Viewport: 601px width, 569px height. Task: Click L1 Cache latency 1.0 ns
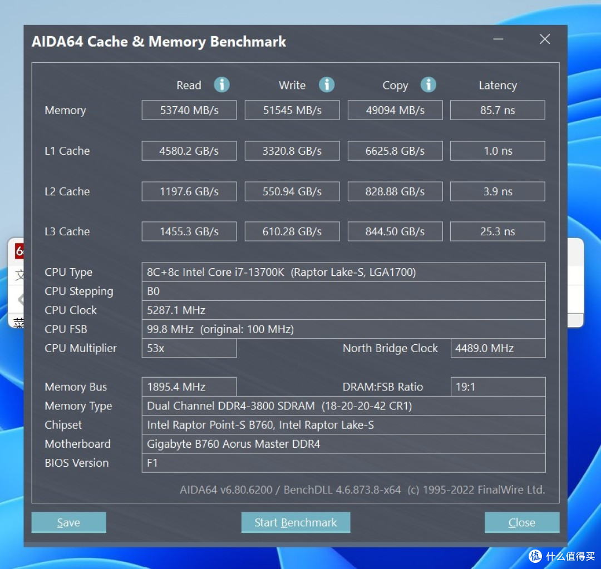(x=497, y=151)
